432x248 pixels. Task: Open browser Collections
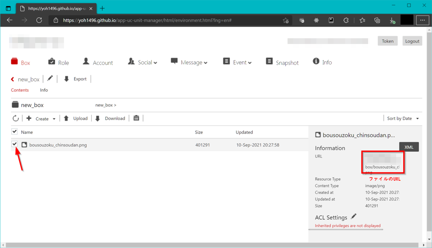click(x=377, y=21)
